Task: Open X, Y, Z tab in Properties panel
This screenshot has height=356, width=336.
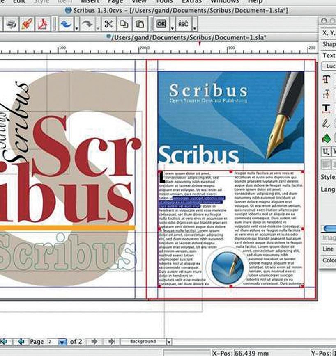Action: pyautogui.click(x=329, y=33)
